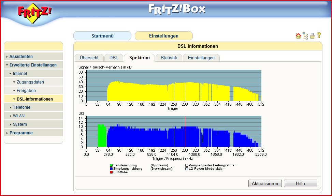Image resolution: width=332 pixels, height=196 pixels.
Task: Open the Einstellungen sub-tab
Action: point(201,58)
